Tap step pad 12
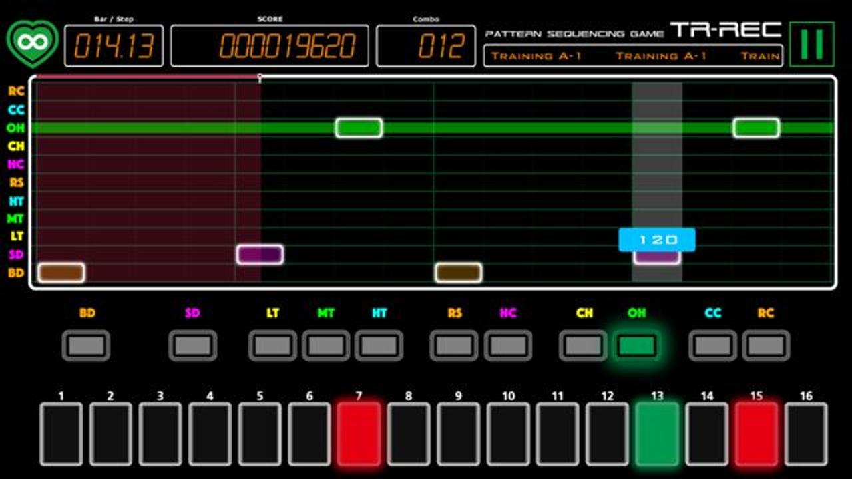The image size is (852, 479). [608, 434]
